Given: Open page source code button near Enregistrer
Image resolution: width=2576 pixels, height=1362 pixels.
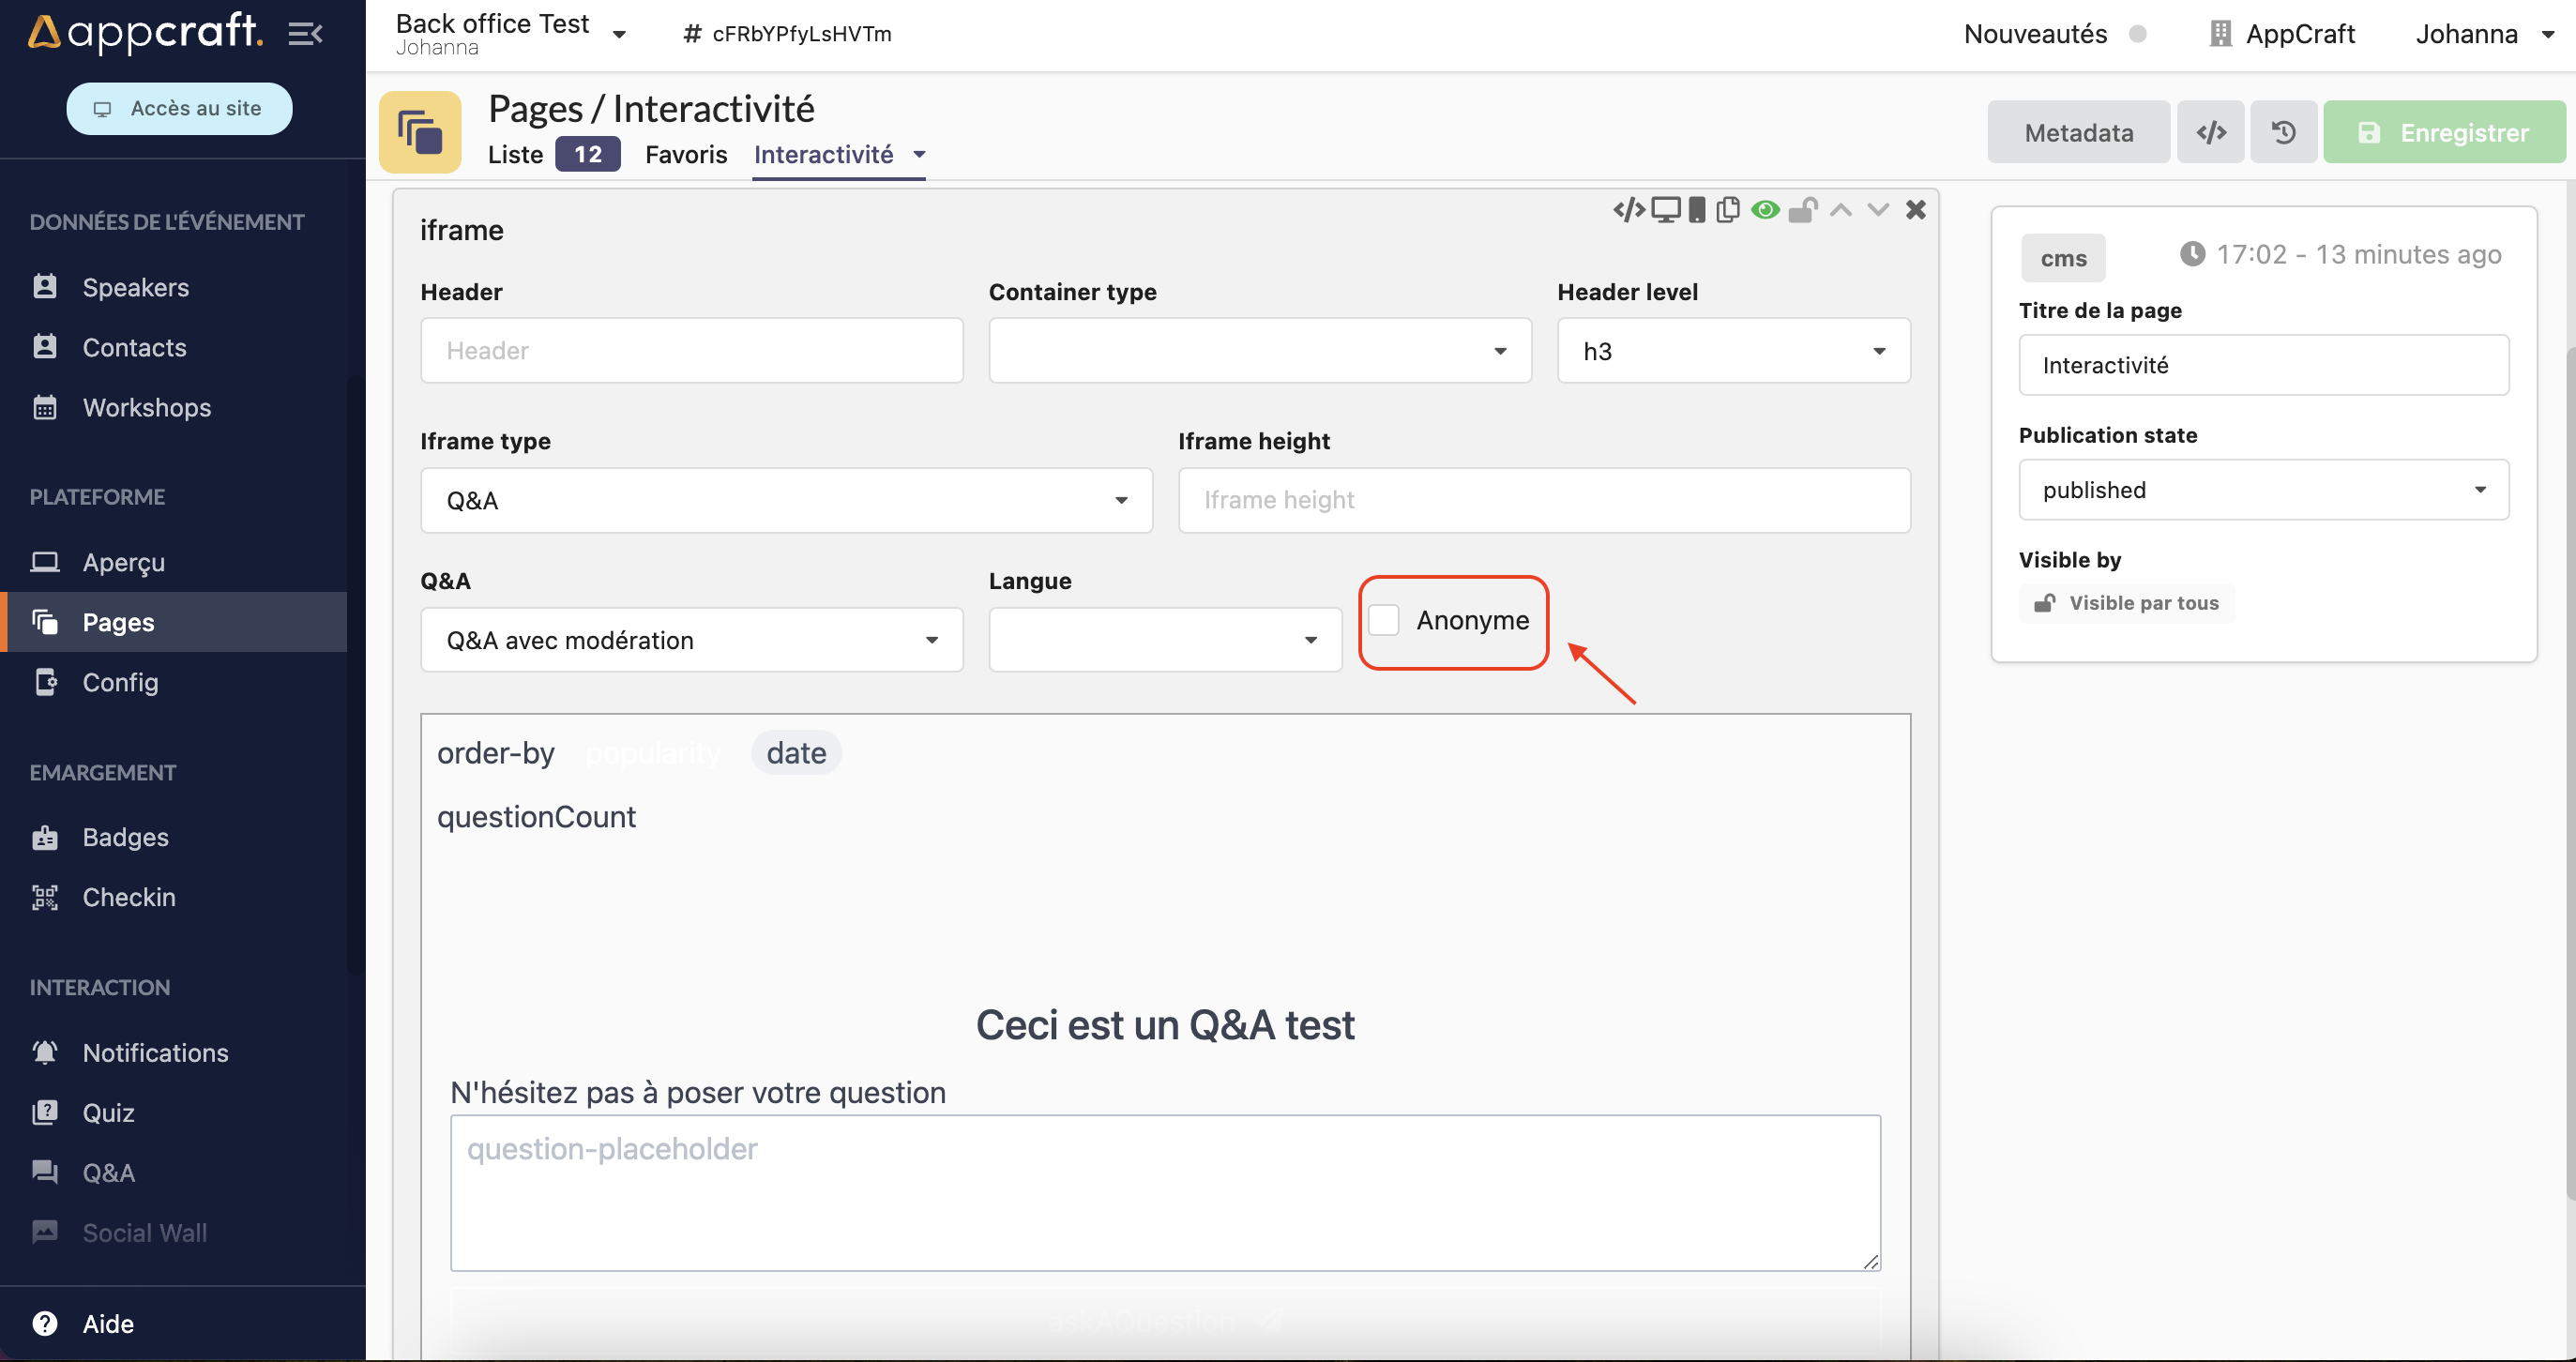Looking at the screenshot, I should point(2211,132).
